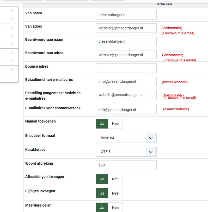Image resolution: width=208 pixels, height=212 pixels.
Task: Enable Ja for Afbeeldingen Invoegen
Action: tap(102, 179)
